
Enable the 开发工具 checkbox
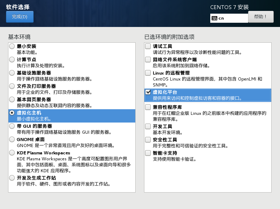[x=148, y=126]
